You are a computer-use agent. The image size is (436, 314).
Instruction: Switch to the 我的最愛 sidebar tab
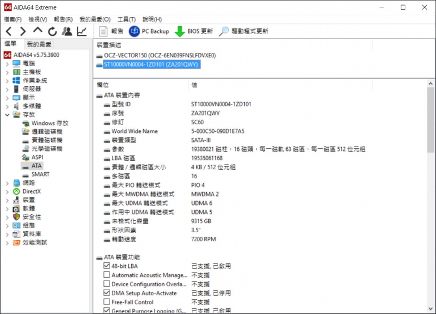tap(39, 44)
